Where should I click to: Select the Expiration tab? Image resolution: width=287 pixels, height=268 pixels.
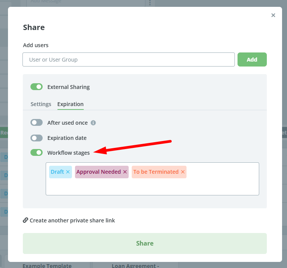[70, 104]
